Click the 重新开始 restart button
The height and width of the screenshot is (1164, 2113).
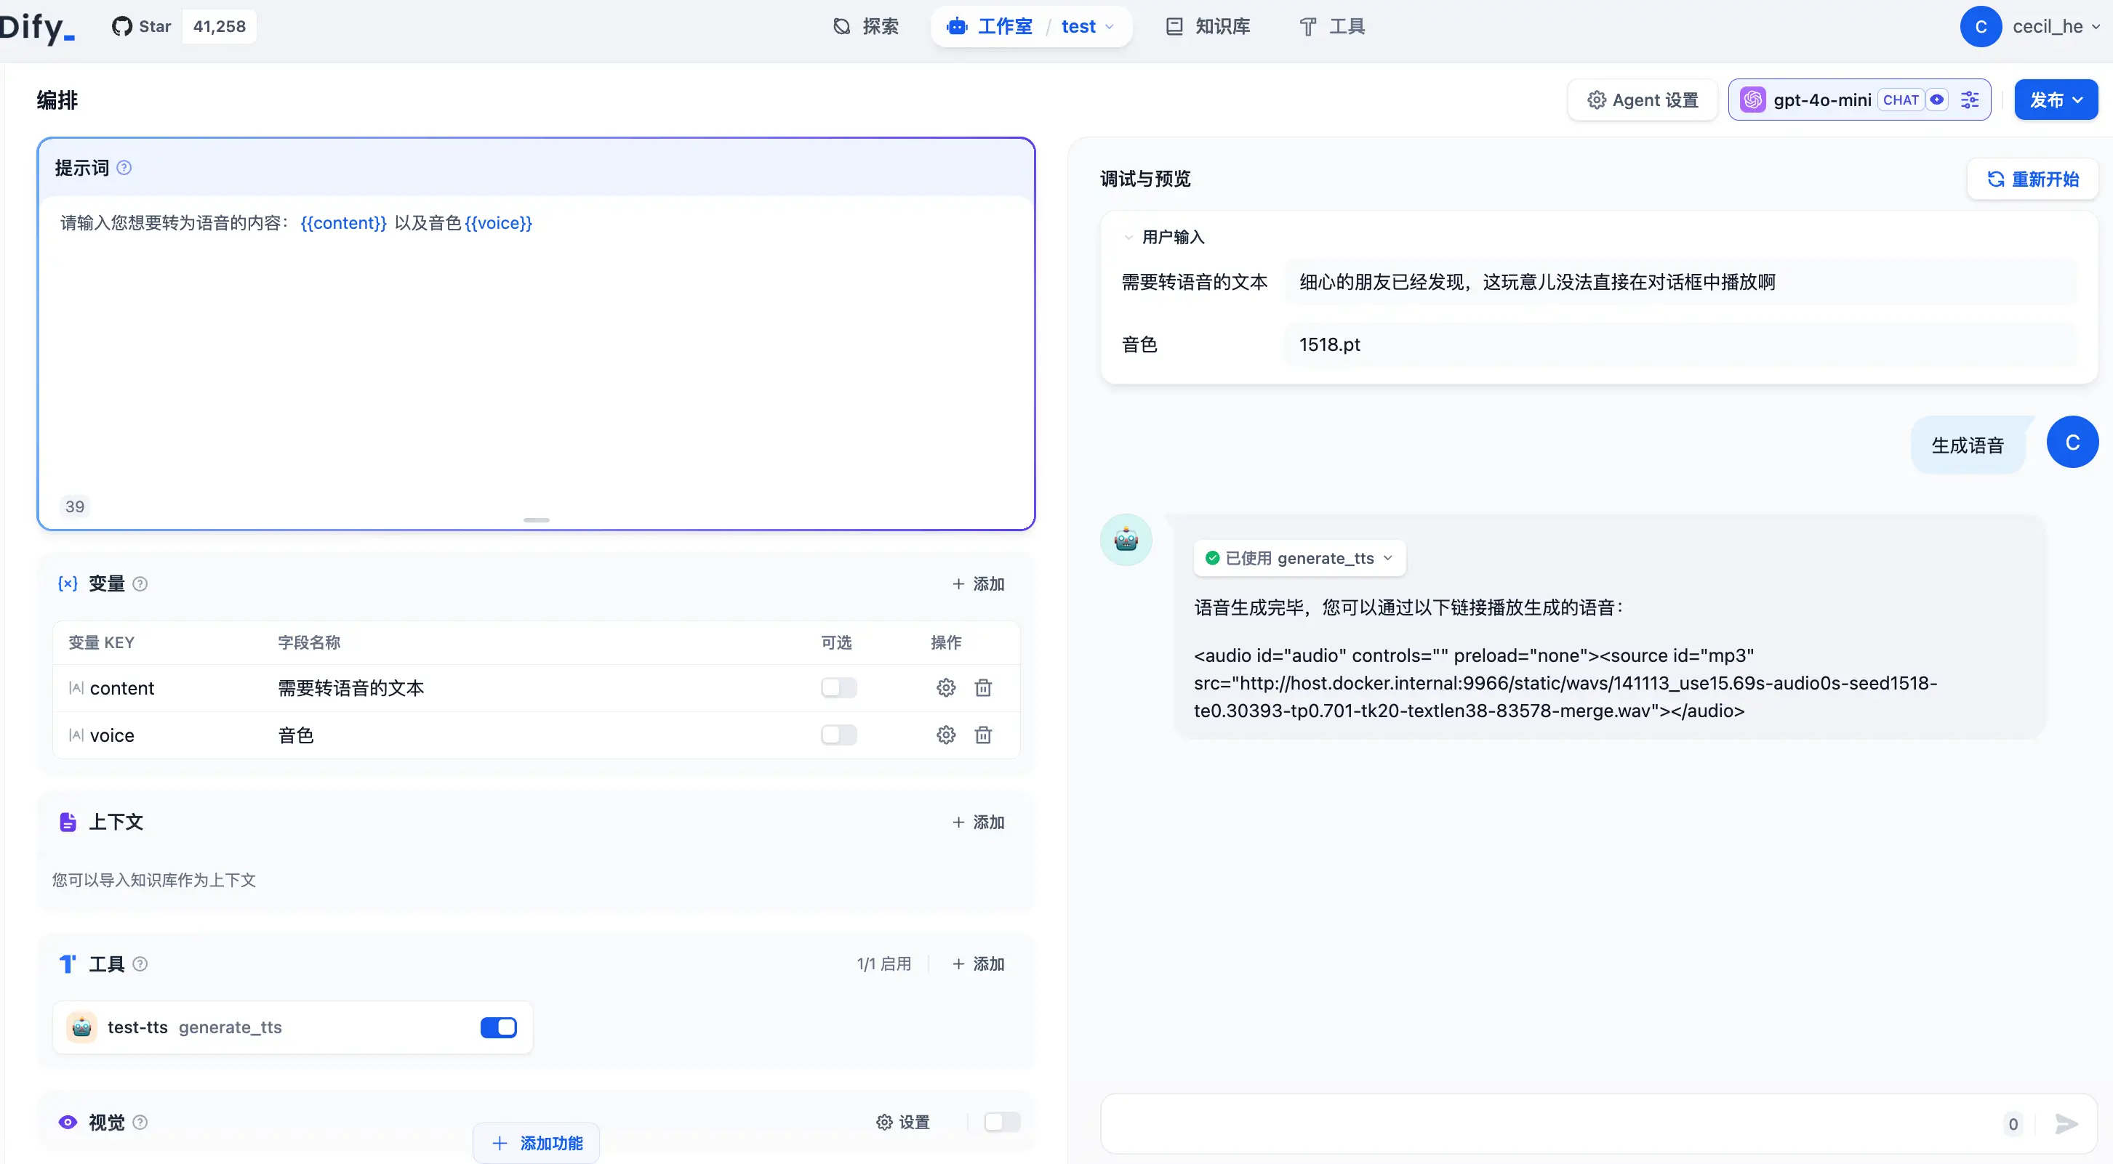pyautogui.click(x=2032, y=179)
